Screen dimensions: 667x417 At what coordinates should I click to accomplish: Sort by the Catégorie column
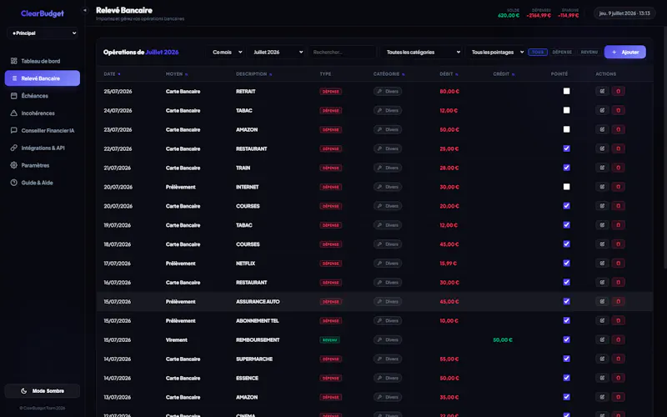[x=389, y=74]
